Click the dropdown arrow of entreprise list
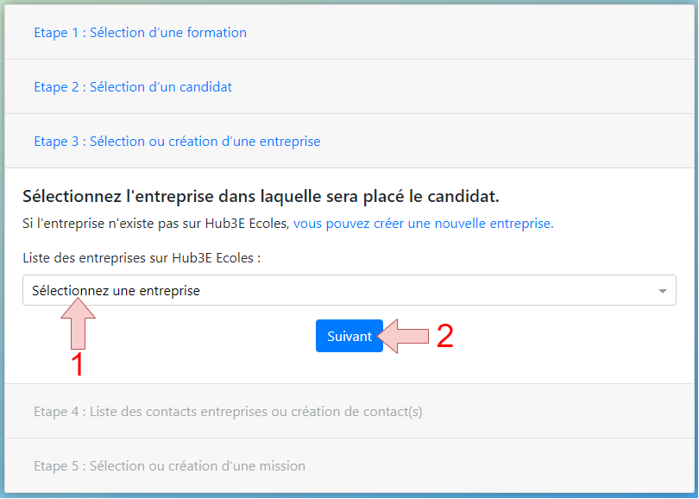This screenshot has width=699, height=499. pos(663,291)
